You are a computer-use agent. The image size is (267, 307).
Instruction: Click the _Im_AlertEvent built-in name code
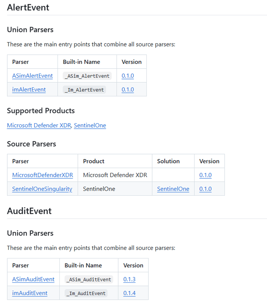[x=84, y=90]
